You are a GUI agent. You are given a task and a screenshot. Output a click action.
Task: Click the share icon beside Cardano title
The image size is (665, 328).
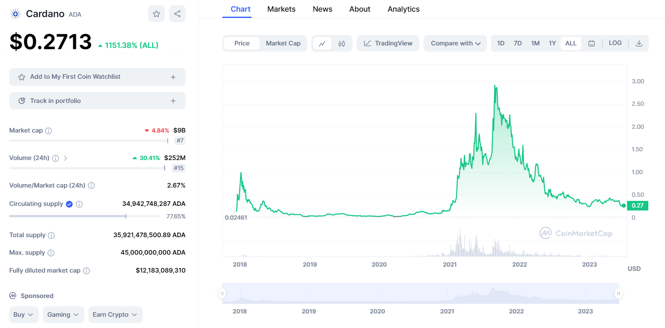click(177, 14)
